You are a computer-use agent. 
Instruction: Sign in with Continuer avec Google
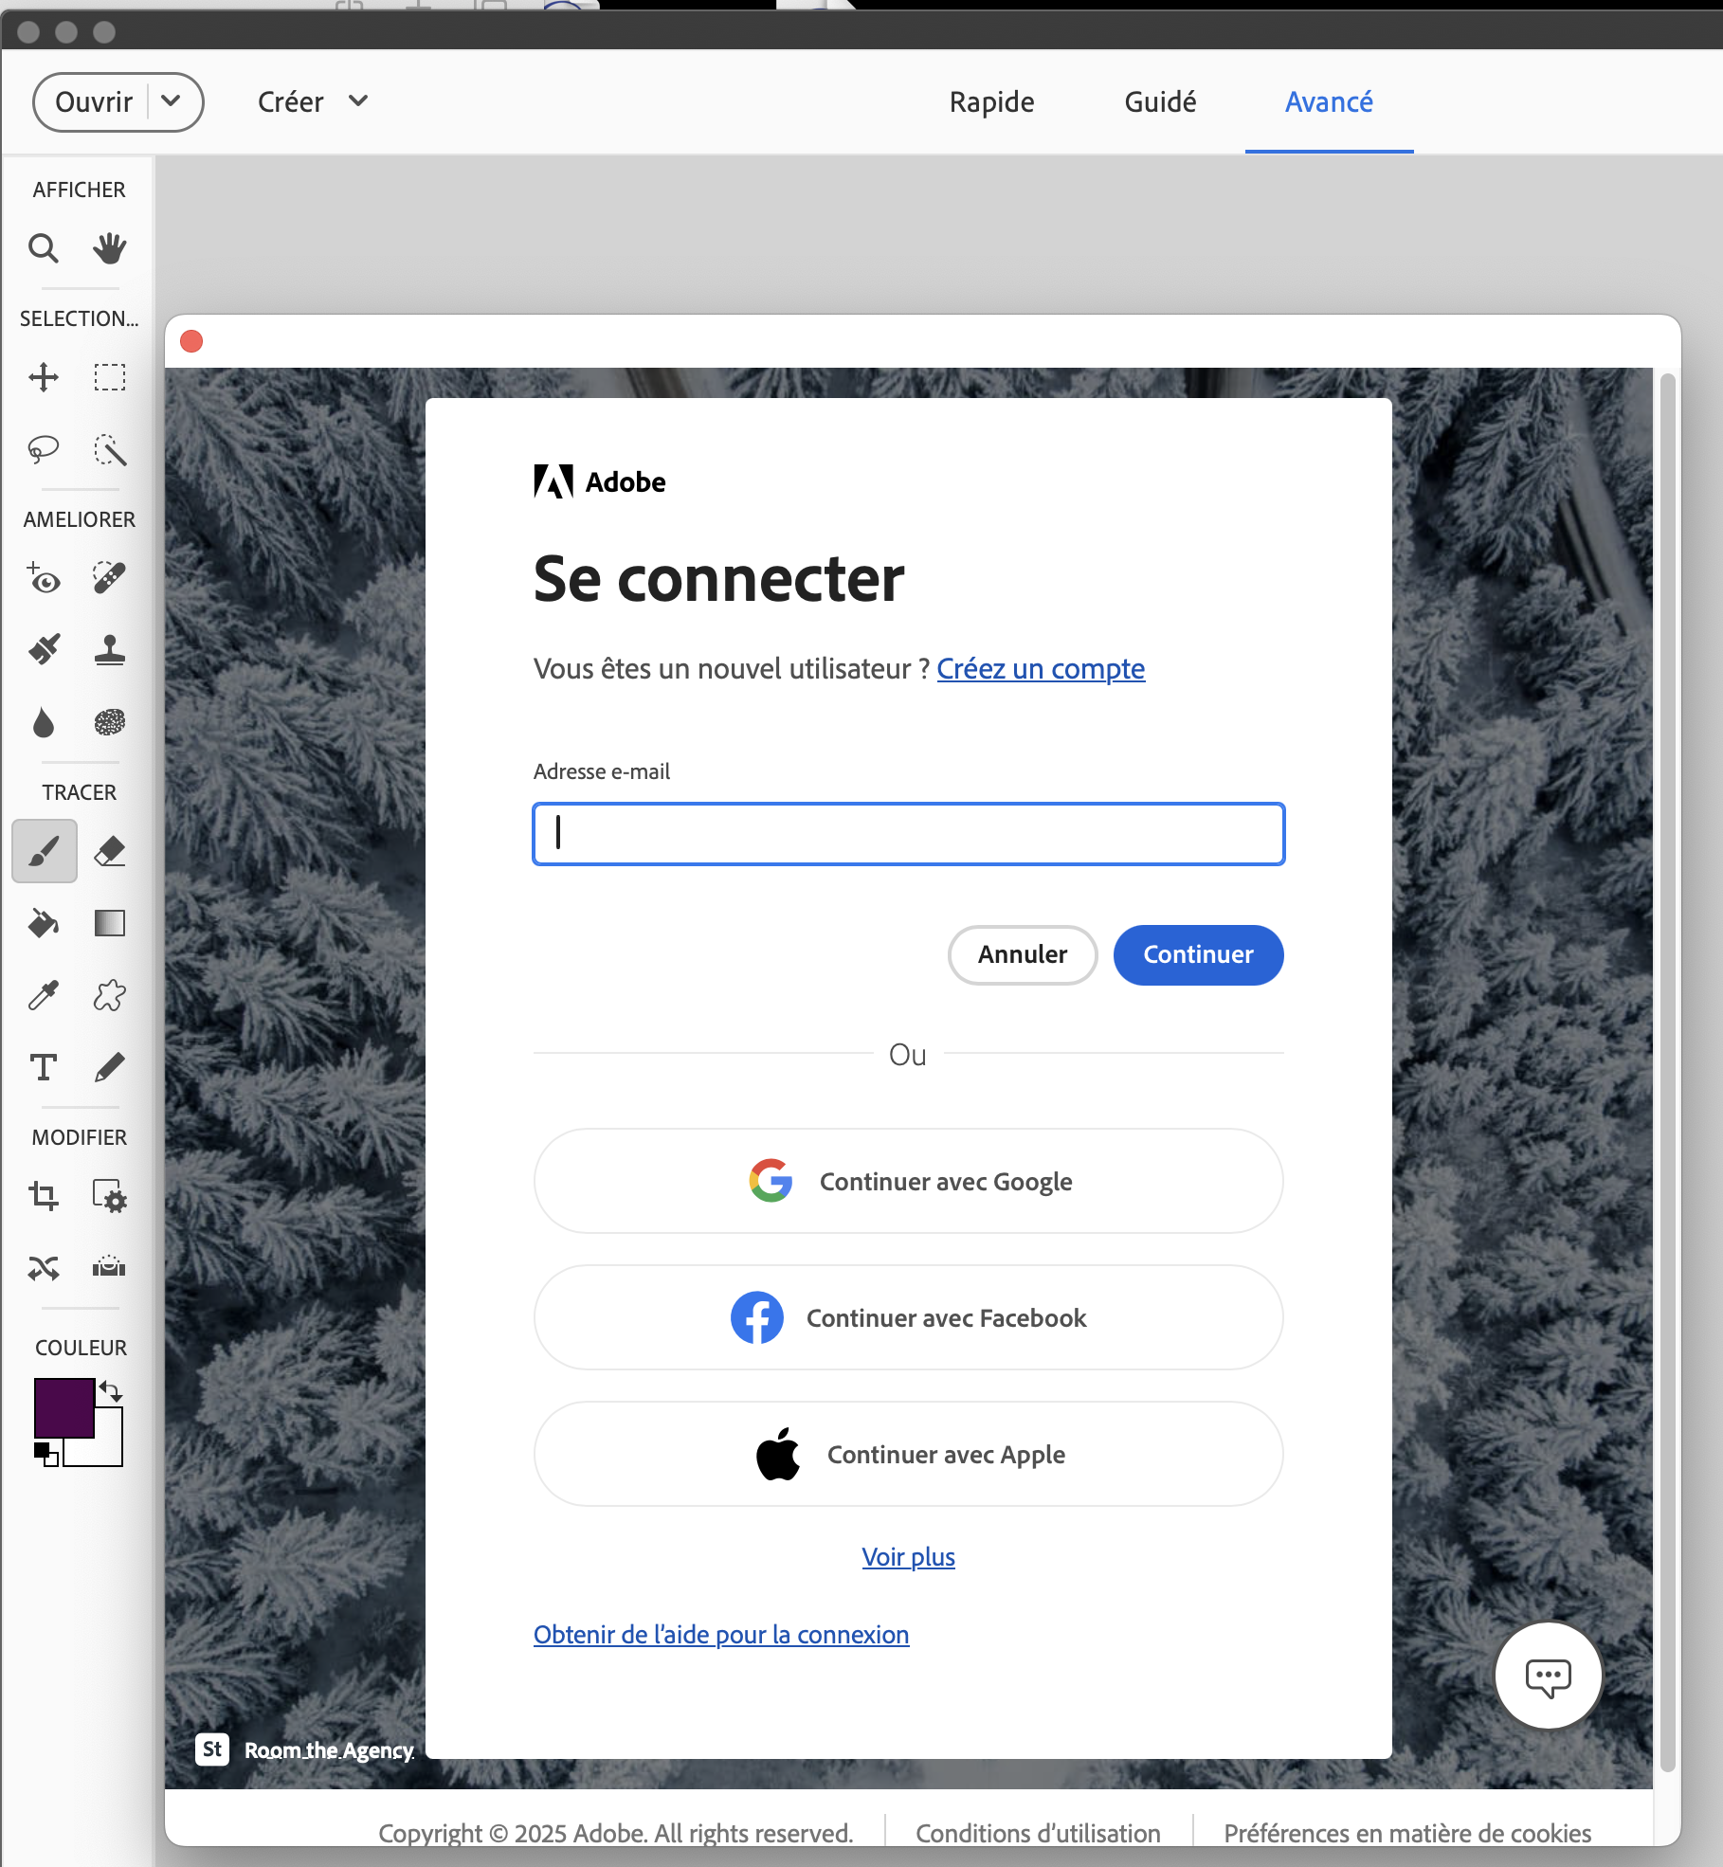click(908, 1181)
